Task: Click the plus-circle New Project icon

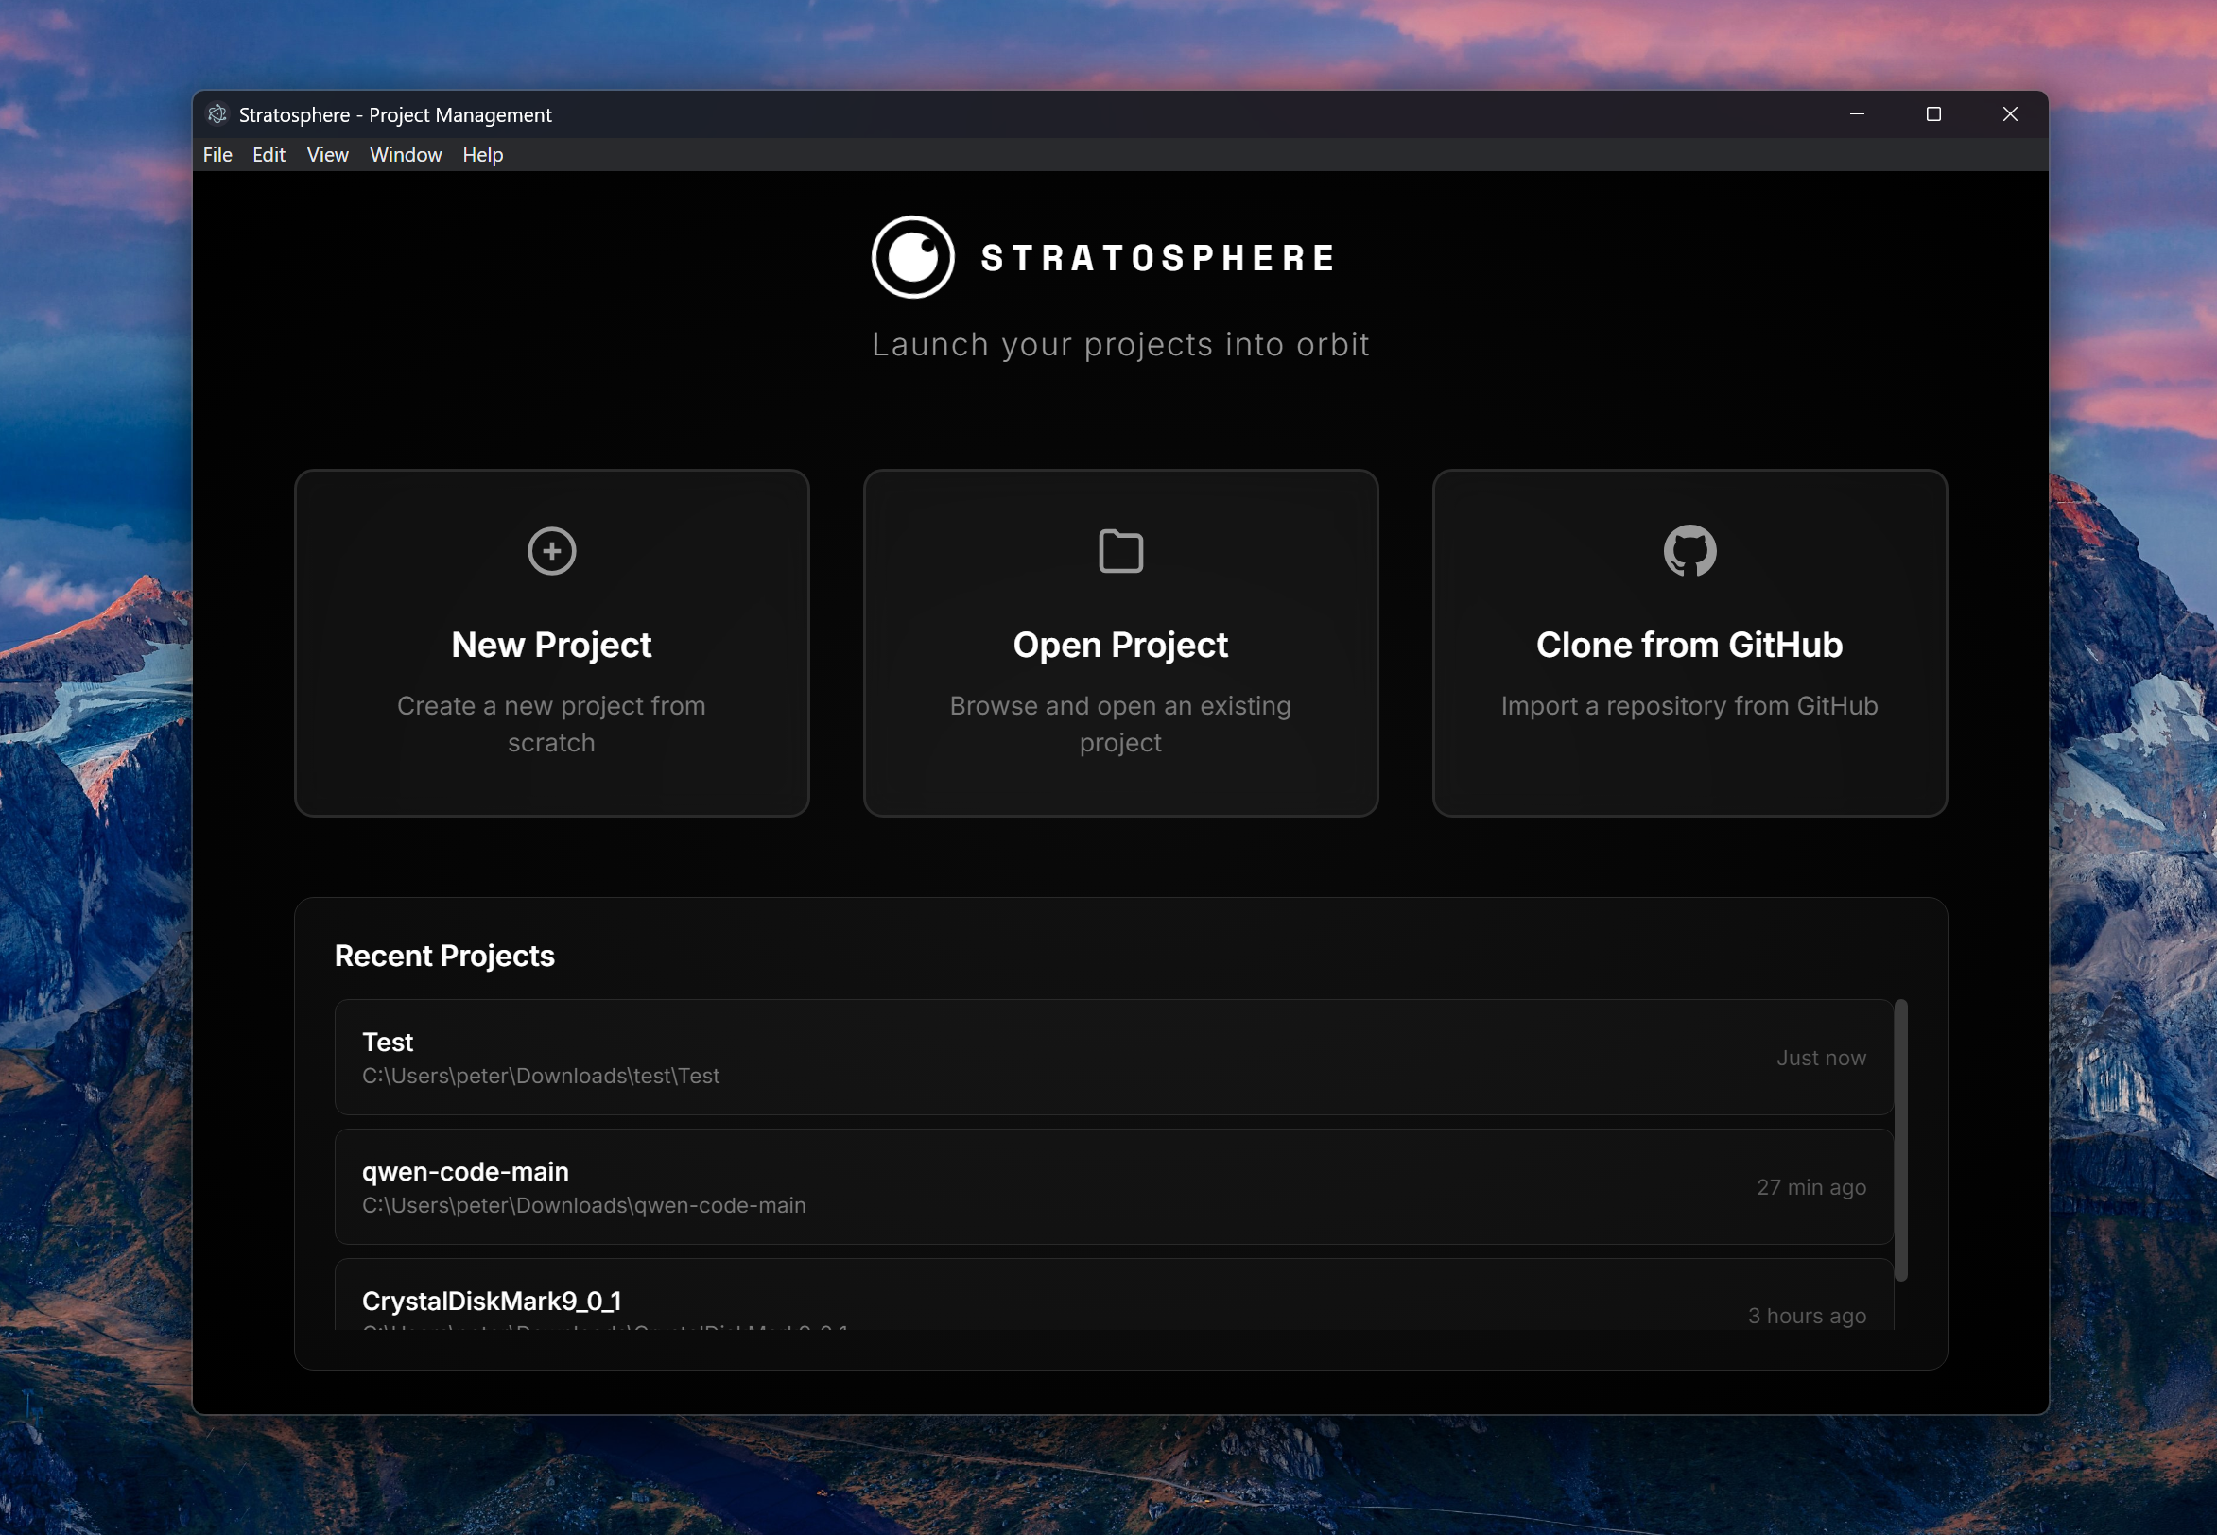Action: click(551, 551)
